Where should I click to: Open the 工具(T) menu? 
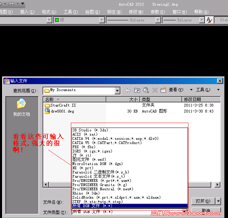[71, 12]
